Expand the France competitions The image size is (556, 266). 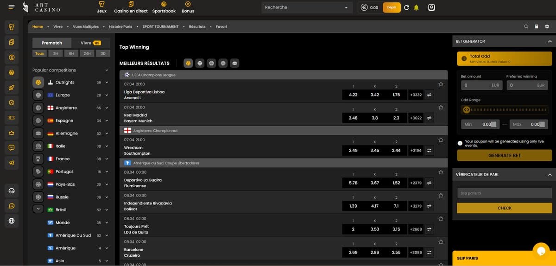pyautogui.click(x=107, y=159)
